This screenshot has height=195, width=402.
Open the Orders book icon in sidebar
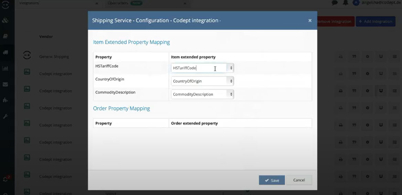pyautogui.click(x=5, y=36)
